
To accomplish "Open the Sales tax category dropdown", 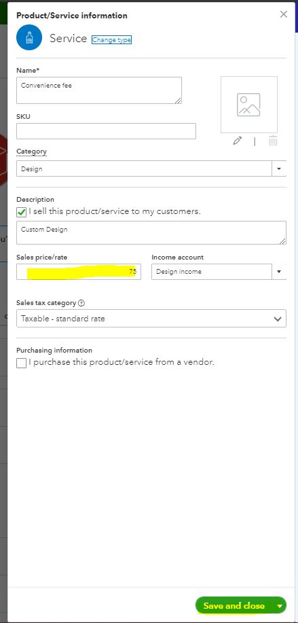I will [x=151, y=319].
